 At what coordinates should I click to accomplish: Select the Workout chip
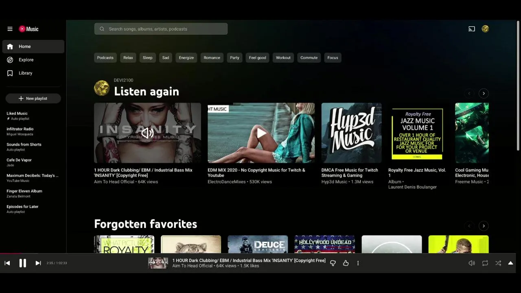(283, 58)
